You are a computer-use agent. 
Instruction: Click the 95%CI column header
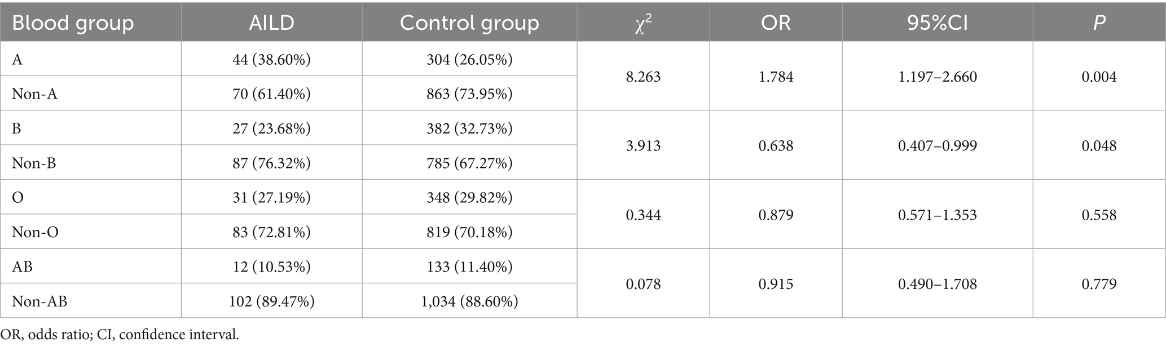[937, 23]
